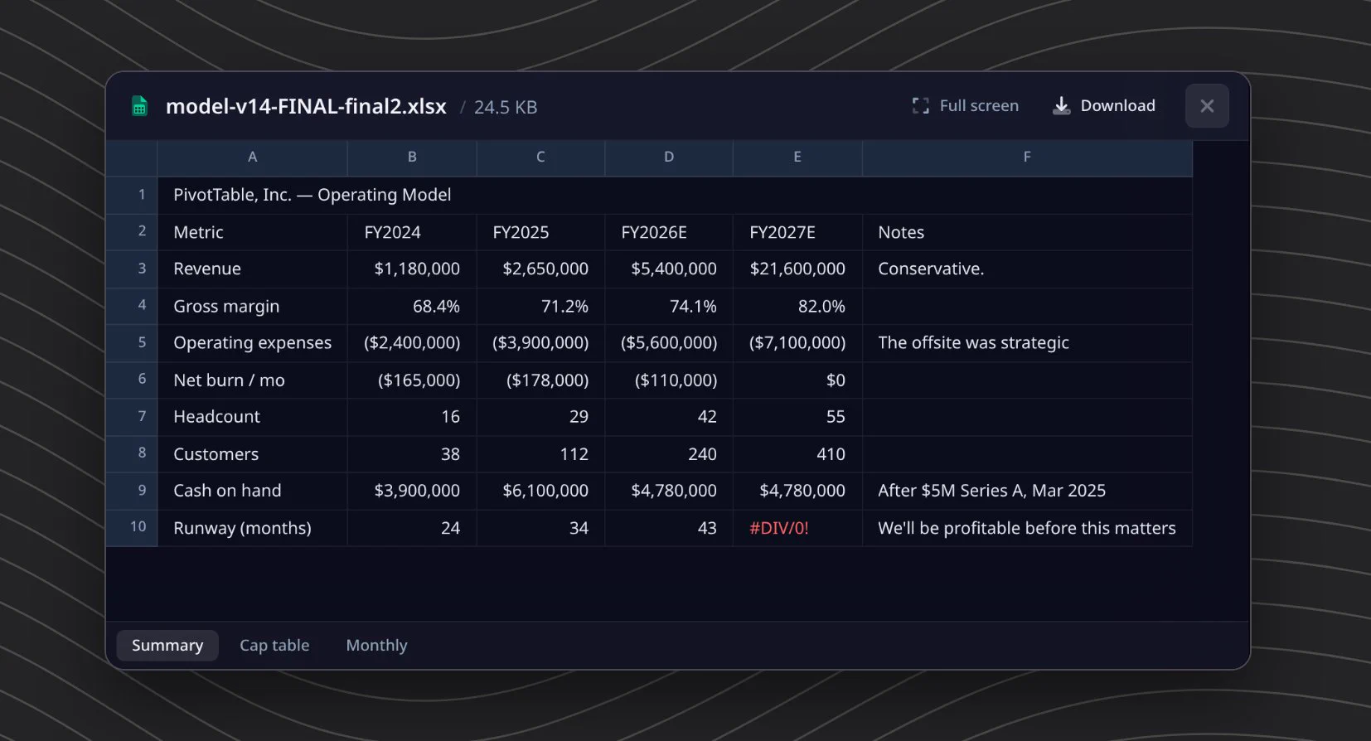Image resolution: width=1371 pixels, height=741 pixels.
Task: Select the 'Net burn / mo' label cell
Action: pos(252,380)
